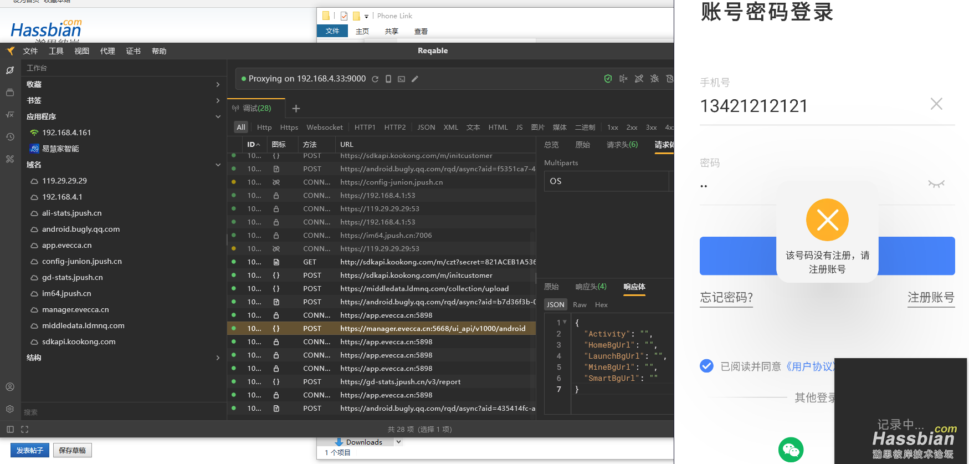Filter traffic by JSON type

426,128
